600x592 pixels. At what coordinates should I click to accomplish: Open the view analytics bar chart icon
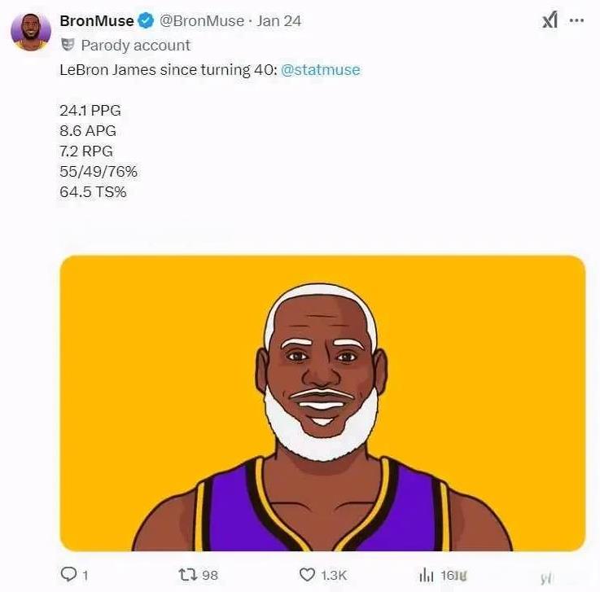(x=427, y=575)
